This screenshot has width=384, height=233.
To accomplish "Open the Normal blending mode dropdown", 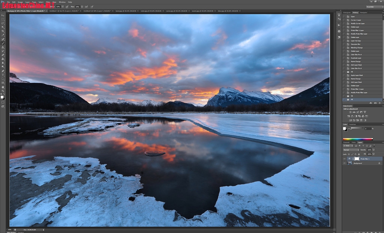I will [x=351, y=150].
